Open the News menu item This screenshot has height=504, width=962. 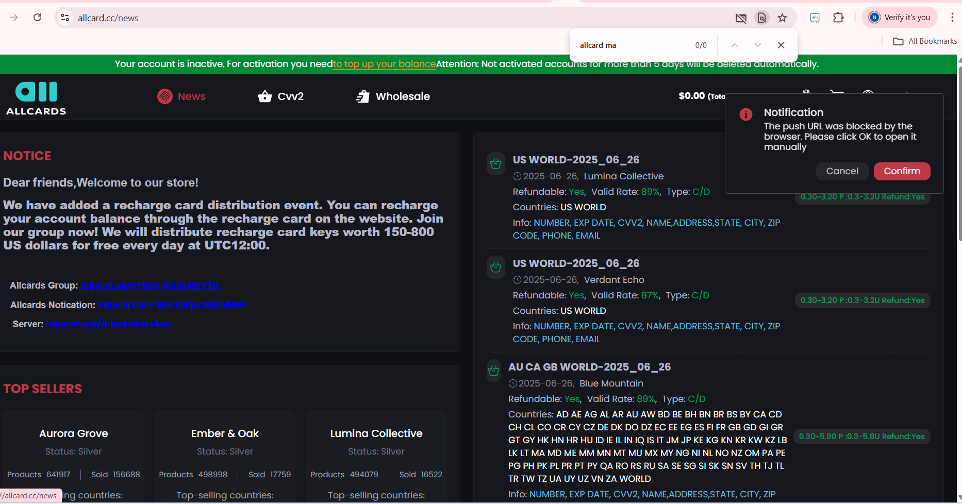pyautogui.click(x=181, y=96)
